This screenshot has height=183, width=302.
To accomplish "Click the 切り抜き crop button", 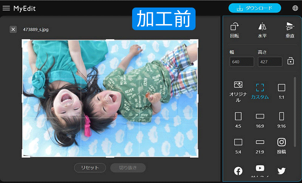I will 128,168.
